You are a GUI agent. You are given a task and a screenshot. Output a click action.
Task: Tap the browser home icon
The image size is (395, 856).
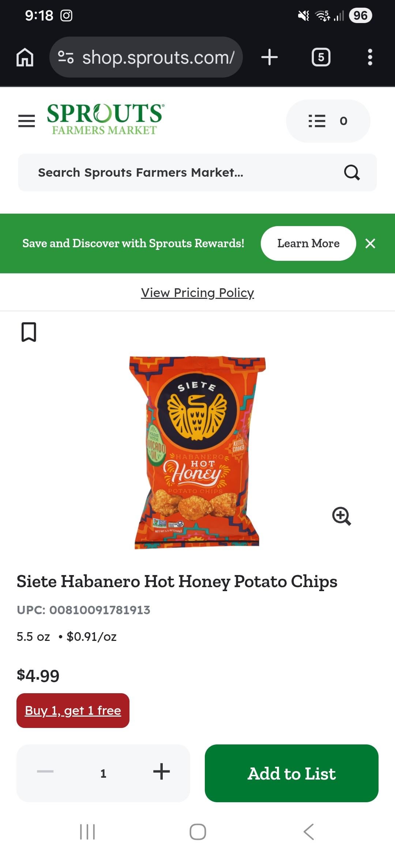[x=25, y=57]
